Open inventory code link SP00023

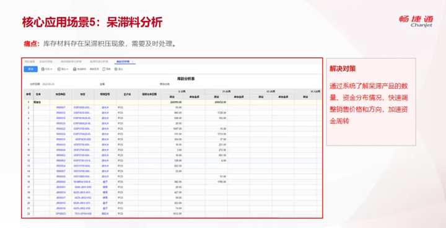61,214
